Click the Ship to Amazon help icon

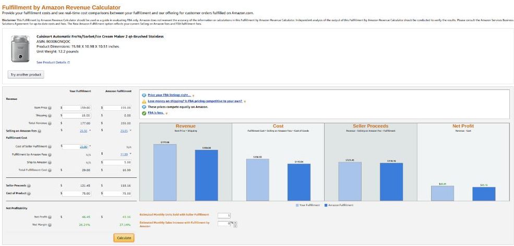(x=50, y=162)
